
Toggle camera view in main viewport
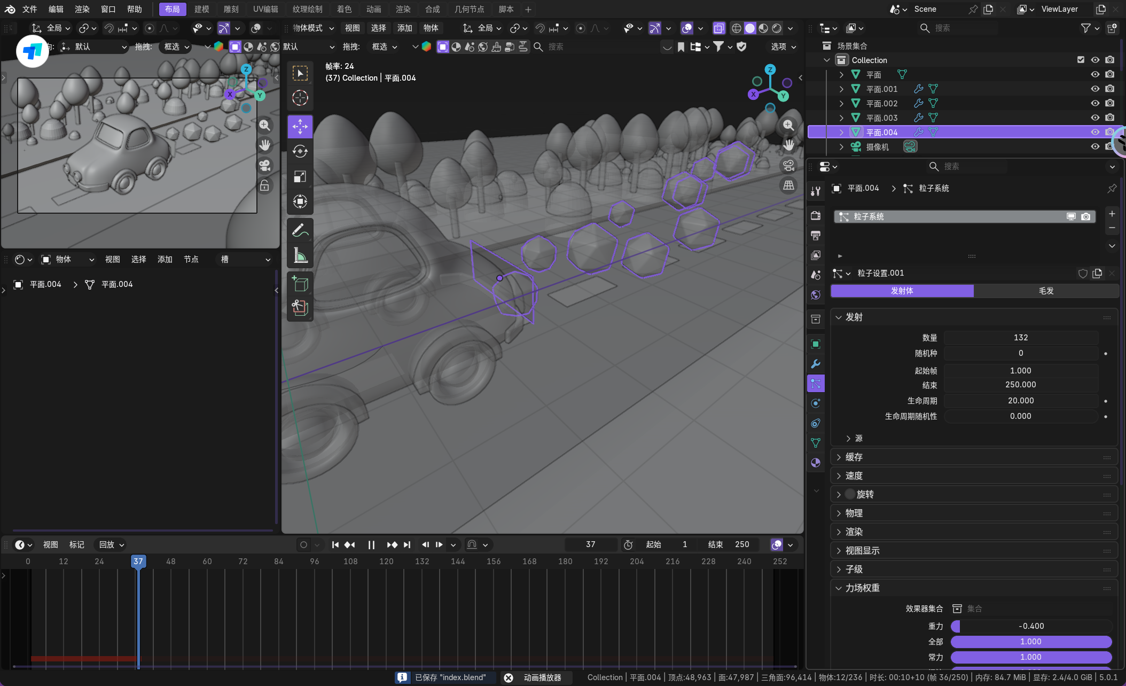(x=788, y=165)
